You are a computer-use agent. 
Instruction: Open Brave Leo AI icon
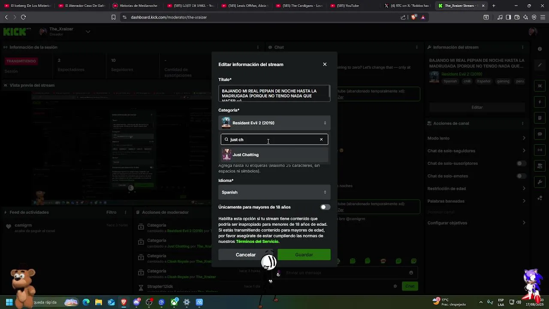(525, 17)
